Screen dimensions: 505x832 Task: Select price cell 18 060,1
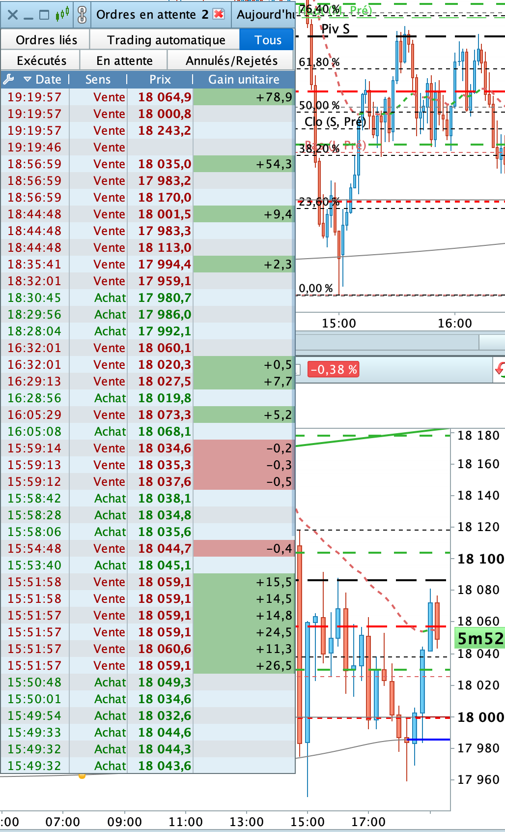point(160,348)
